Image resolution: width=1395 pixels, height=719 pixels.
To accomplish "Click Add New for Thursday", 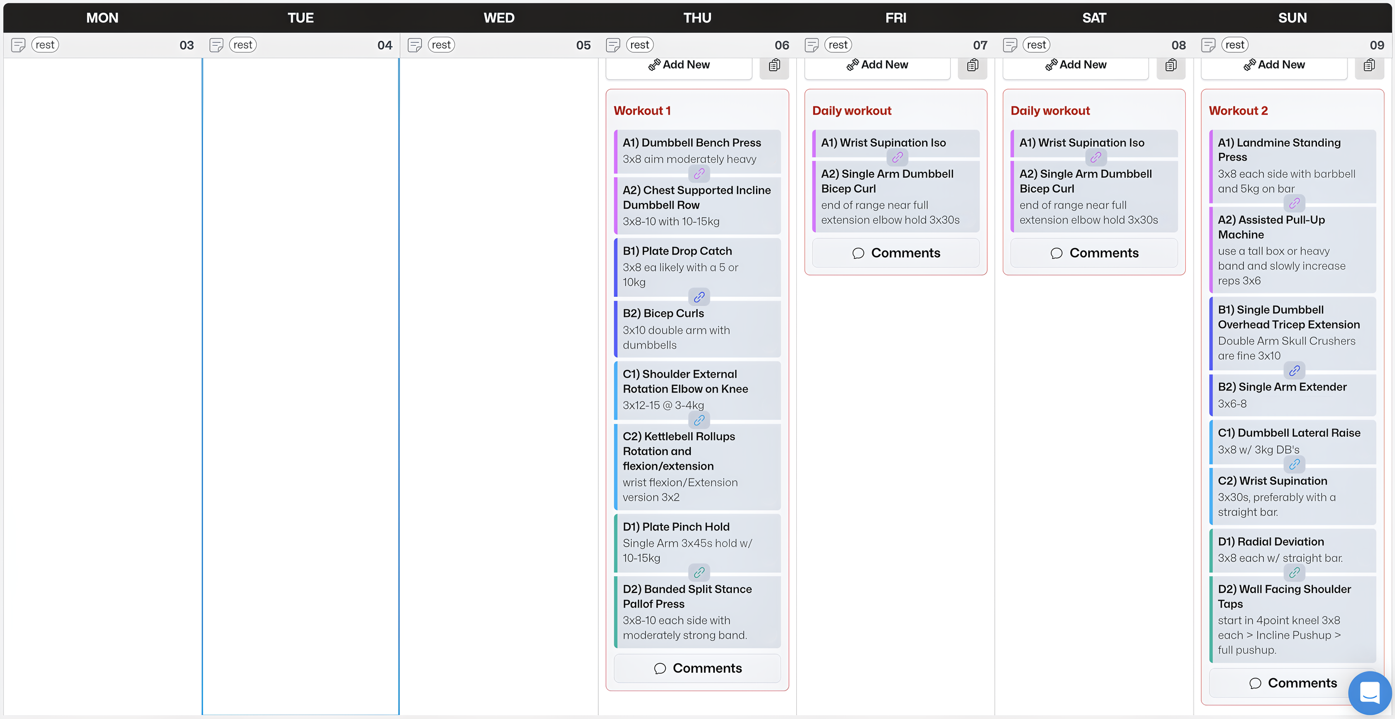I will tap(679, 66).
